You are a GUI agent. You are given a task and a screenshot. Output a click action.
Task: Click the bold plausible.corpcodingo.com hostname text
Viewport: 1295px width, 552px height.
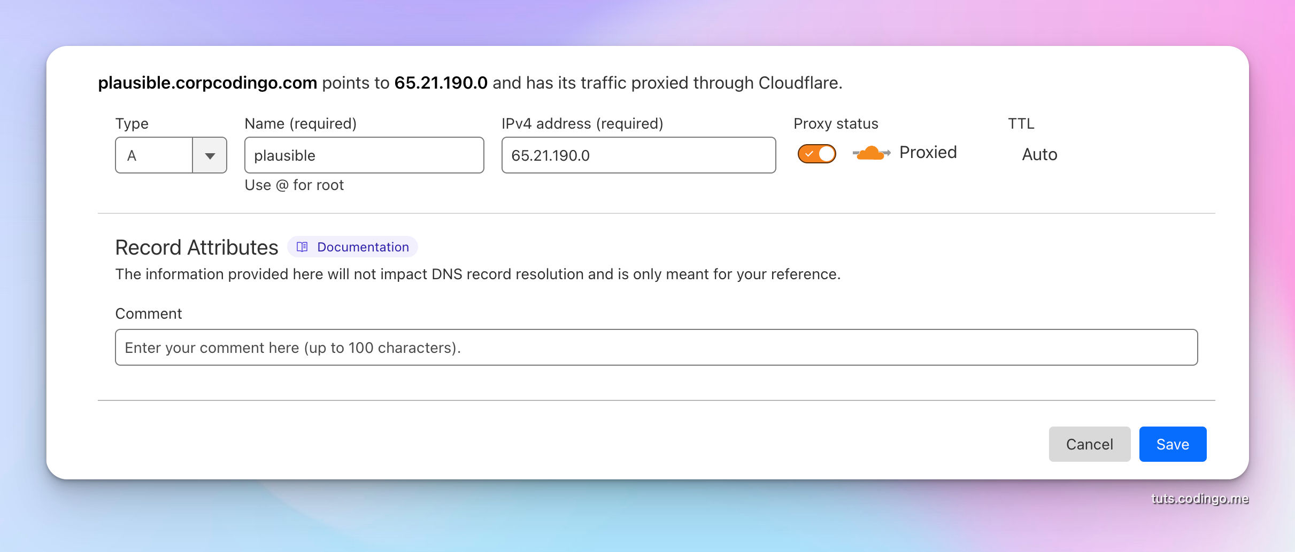coord(207,83)
